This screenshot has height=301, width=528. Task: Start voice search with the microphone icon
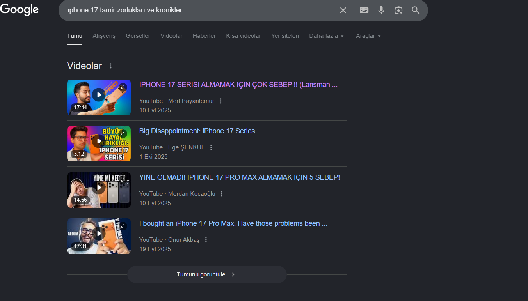(x=381, y=10)
